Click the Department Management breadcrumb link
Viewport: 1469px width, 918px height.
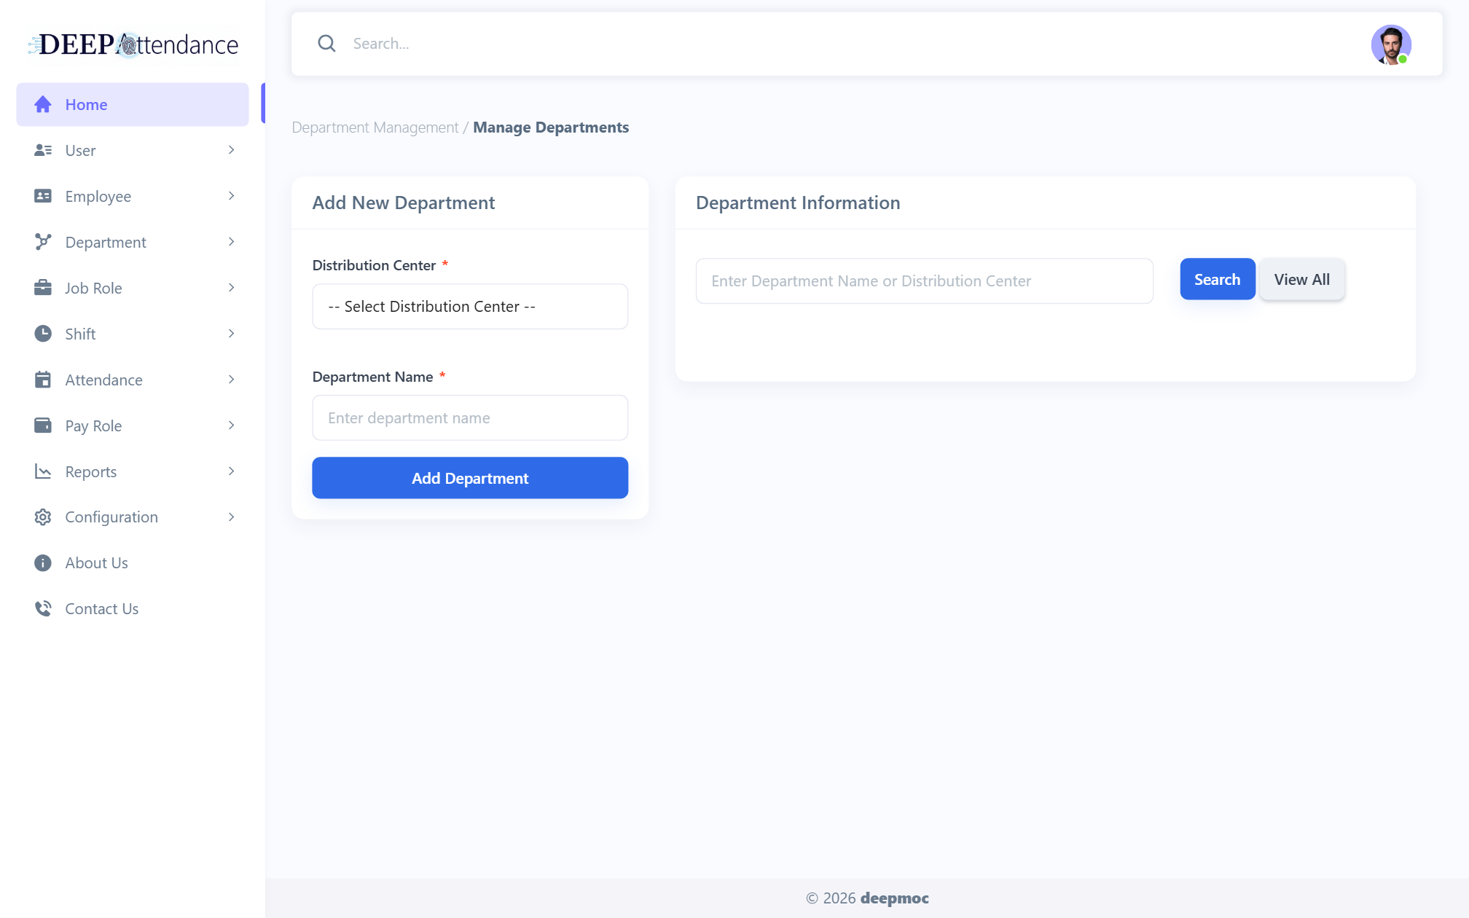coord(375,127)
